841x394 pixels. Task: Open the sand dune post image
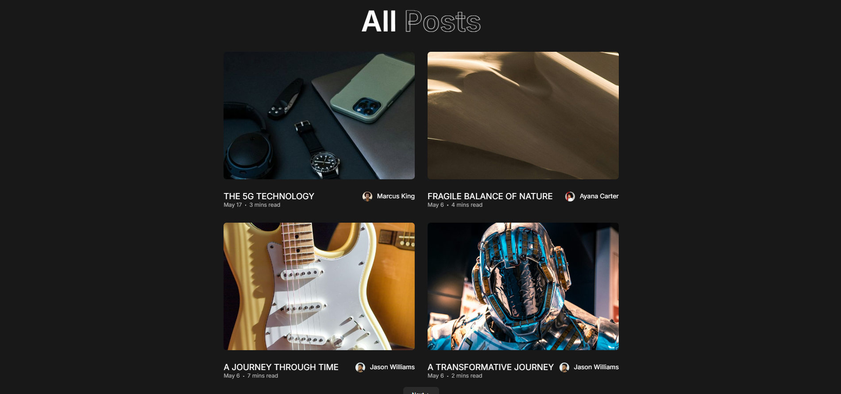pyautogui.click(x=523, y=116)
